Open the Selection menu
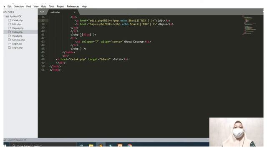Image resolution: width=267 pixels, height=150 pixels. pos(19,7)
